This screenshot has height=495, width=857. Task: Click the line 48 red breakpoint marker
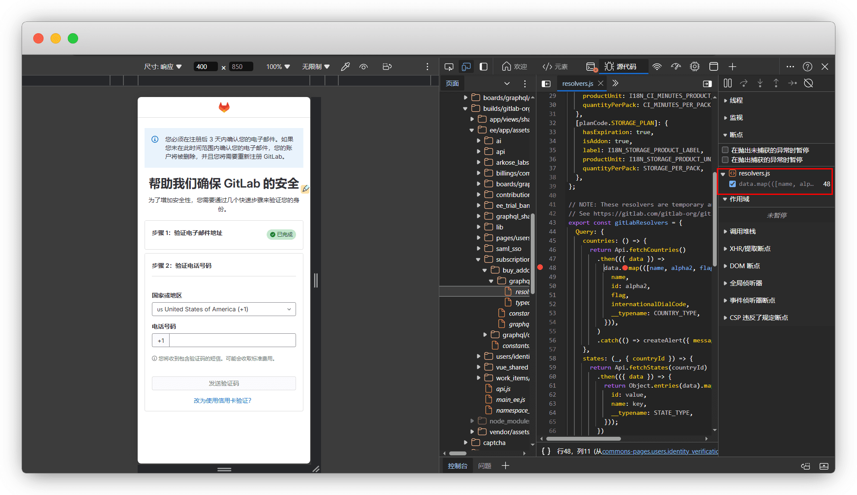click(540, 268)
